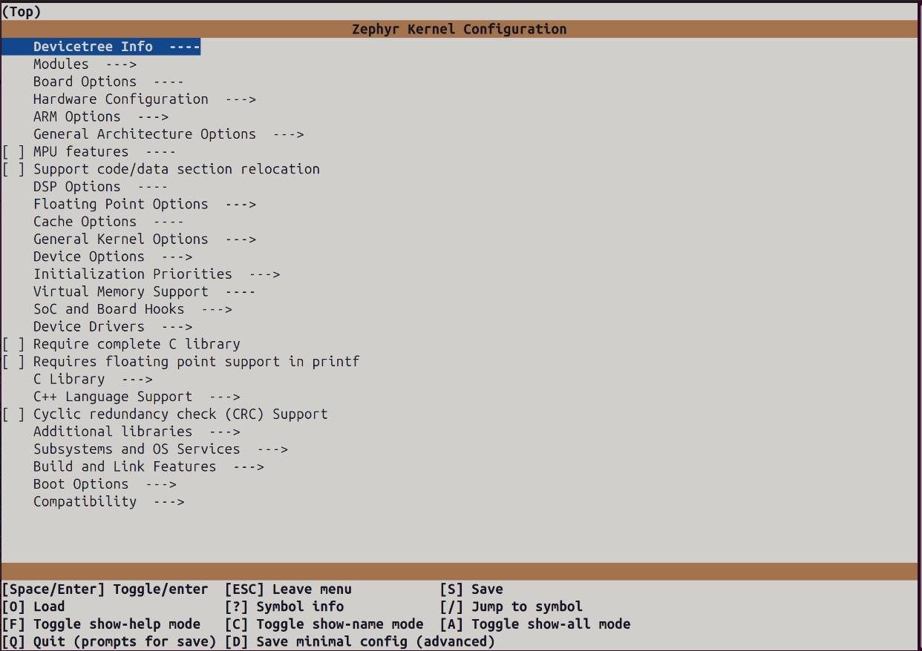Image resolution: width=922 pixels, height=651 pixels.
Task: Open the ARM Options menu entry
Action: click(76, 117)
